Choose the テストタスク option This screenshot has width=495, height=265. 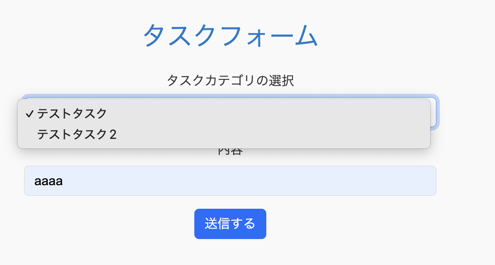(x=224, y=114)
